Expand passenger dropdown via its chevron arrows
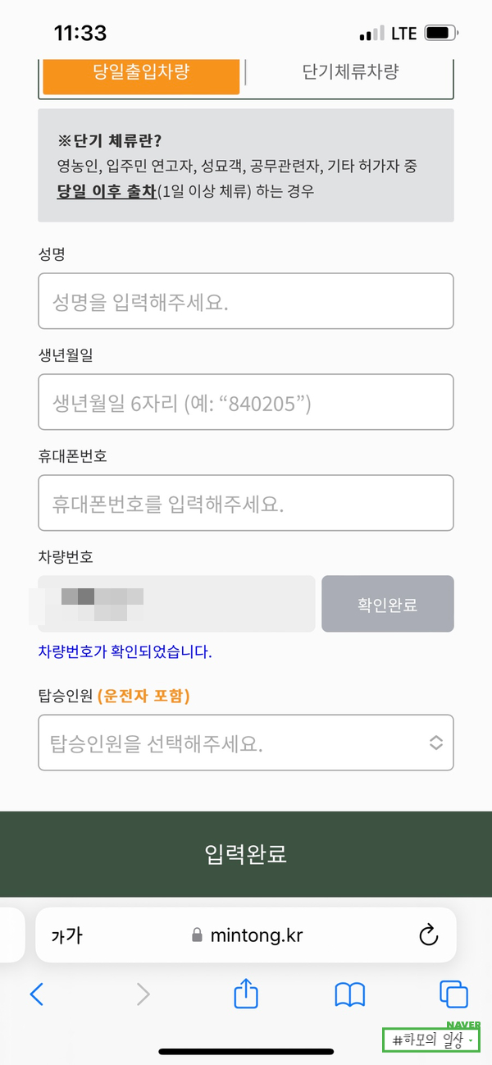The height and width of the screenshot is (1065, 492). (436, 743)
